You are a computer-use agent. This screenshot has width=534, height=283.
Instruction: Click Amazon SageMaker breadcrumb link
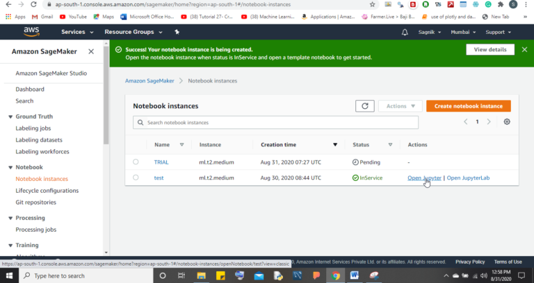coord(149,81)
